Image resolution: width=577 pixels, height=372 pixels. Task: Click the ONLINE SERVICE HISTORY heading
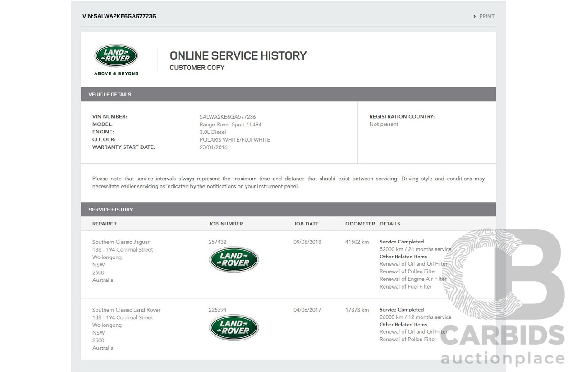pyautogui.click(x=238, y=55)
